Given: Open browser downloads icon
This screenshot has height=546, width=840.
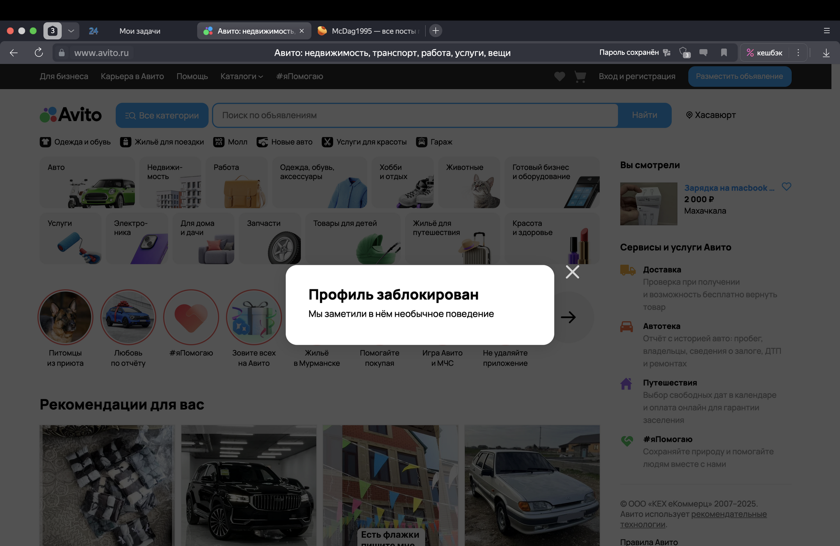Looking at the screenshot, I should point(826,52).
